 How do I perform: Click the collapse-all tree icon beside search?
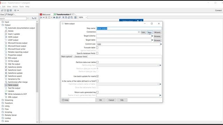[36, 18]
